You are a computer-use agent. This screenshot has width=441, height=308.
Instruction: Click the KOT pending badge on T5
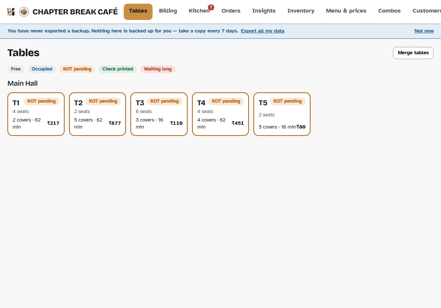click(x=287, y=101)
